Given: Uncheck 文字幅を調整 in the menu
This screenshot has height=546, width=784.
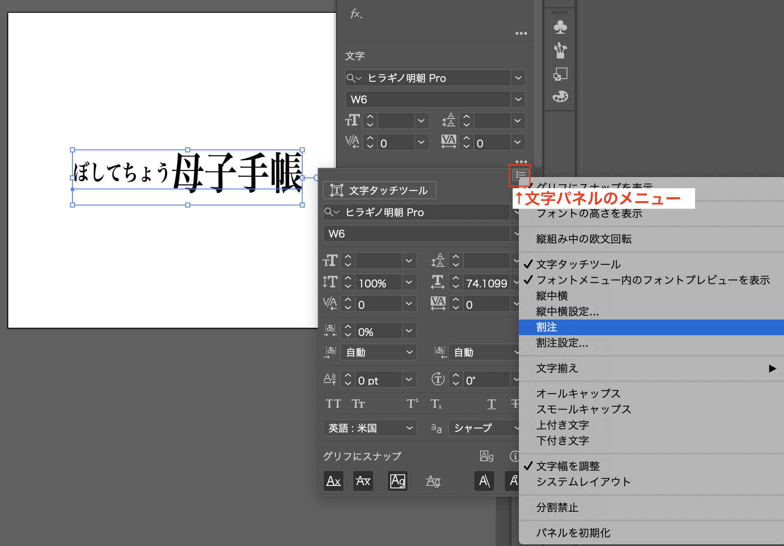Looking at the screenshot, I should point(568,466).
